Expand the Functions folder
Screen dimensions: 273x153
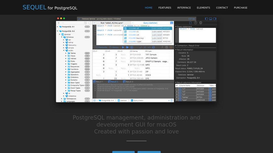pyautogui.click(x=66, y=69)
